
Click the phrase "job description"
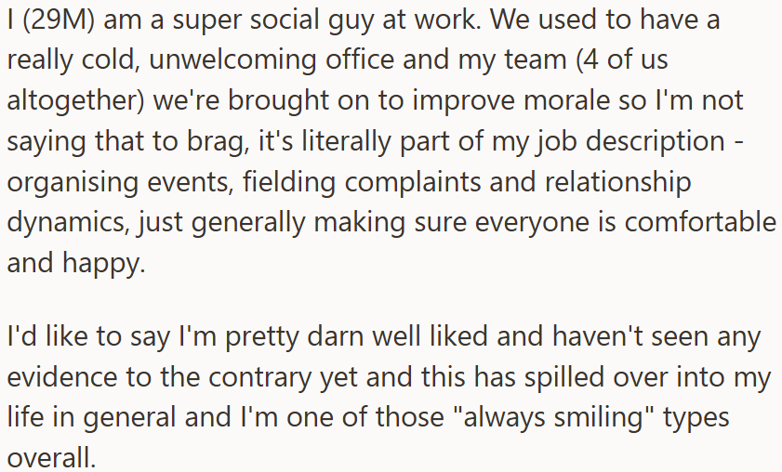tap(630, 141)
